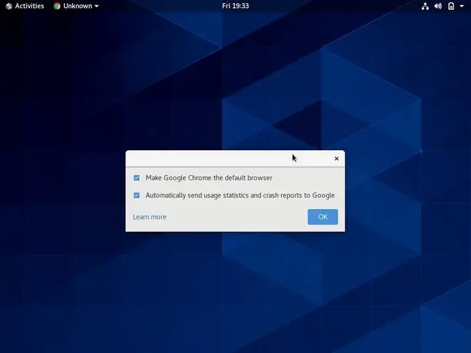Click the volume speaker icon

tap(438, 6)
